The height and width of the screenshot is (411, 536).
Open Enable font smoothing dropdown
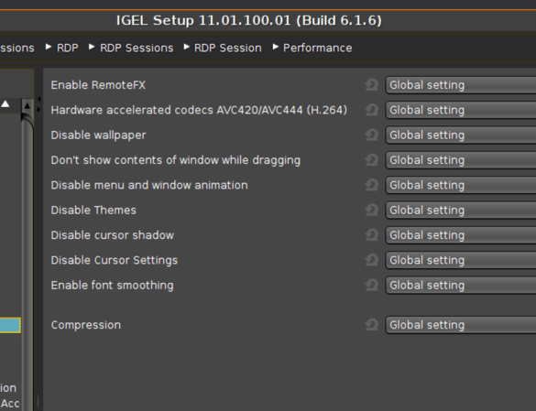pyautogui.click(x=461, y=286)
